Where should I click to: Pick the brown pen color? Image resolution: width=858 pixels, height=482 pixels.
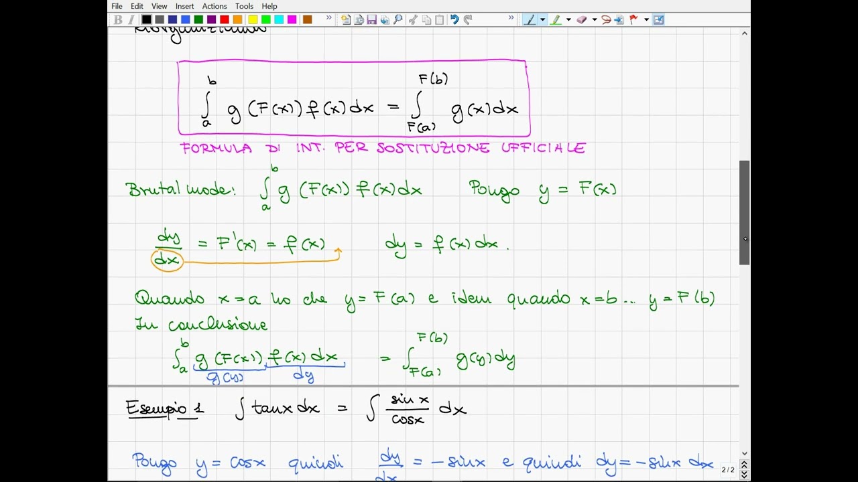pos(307,19)
